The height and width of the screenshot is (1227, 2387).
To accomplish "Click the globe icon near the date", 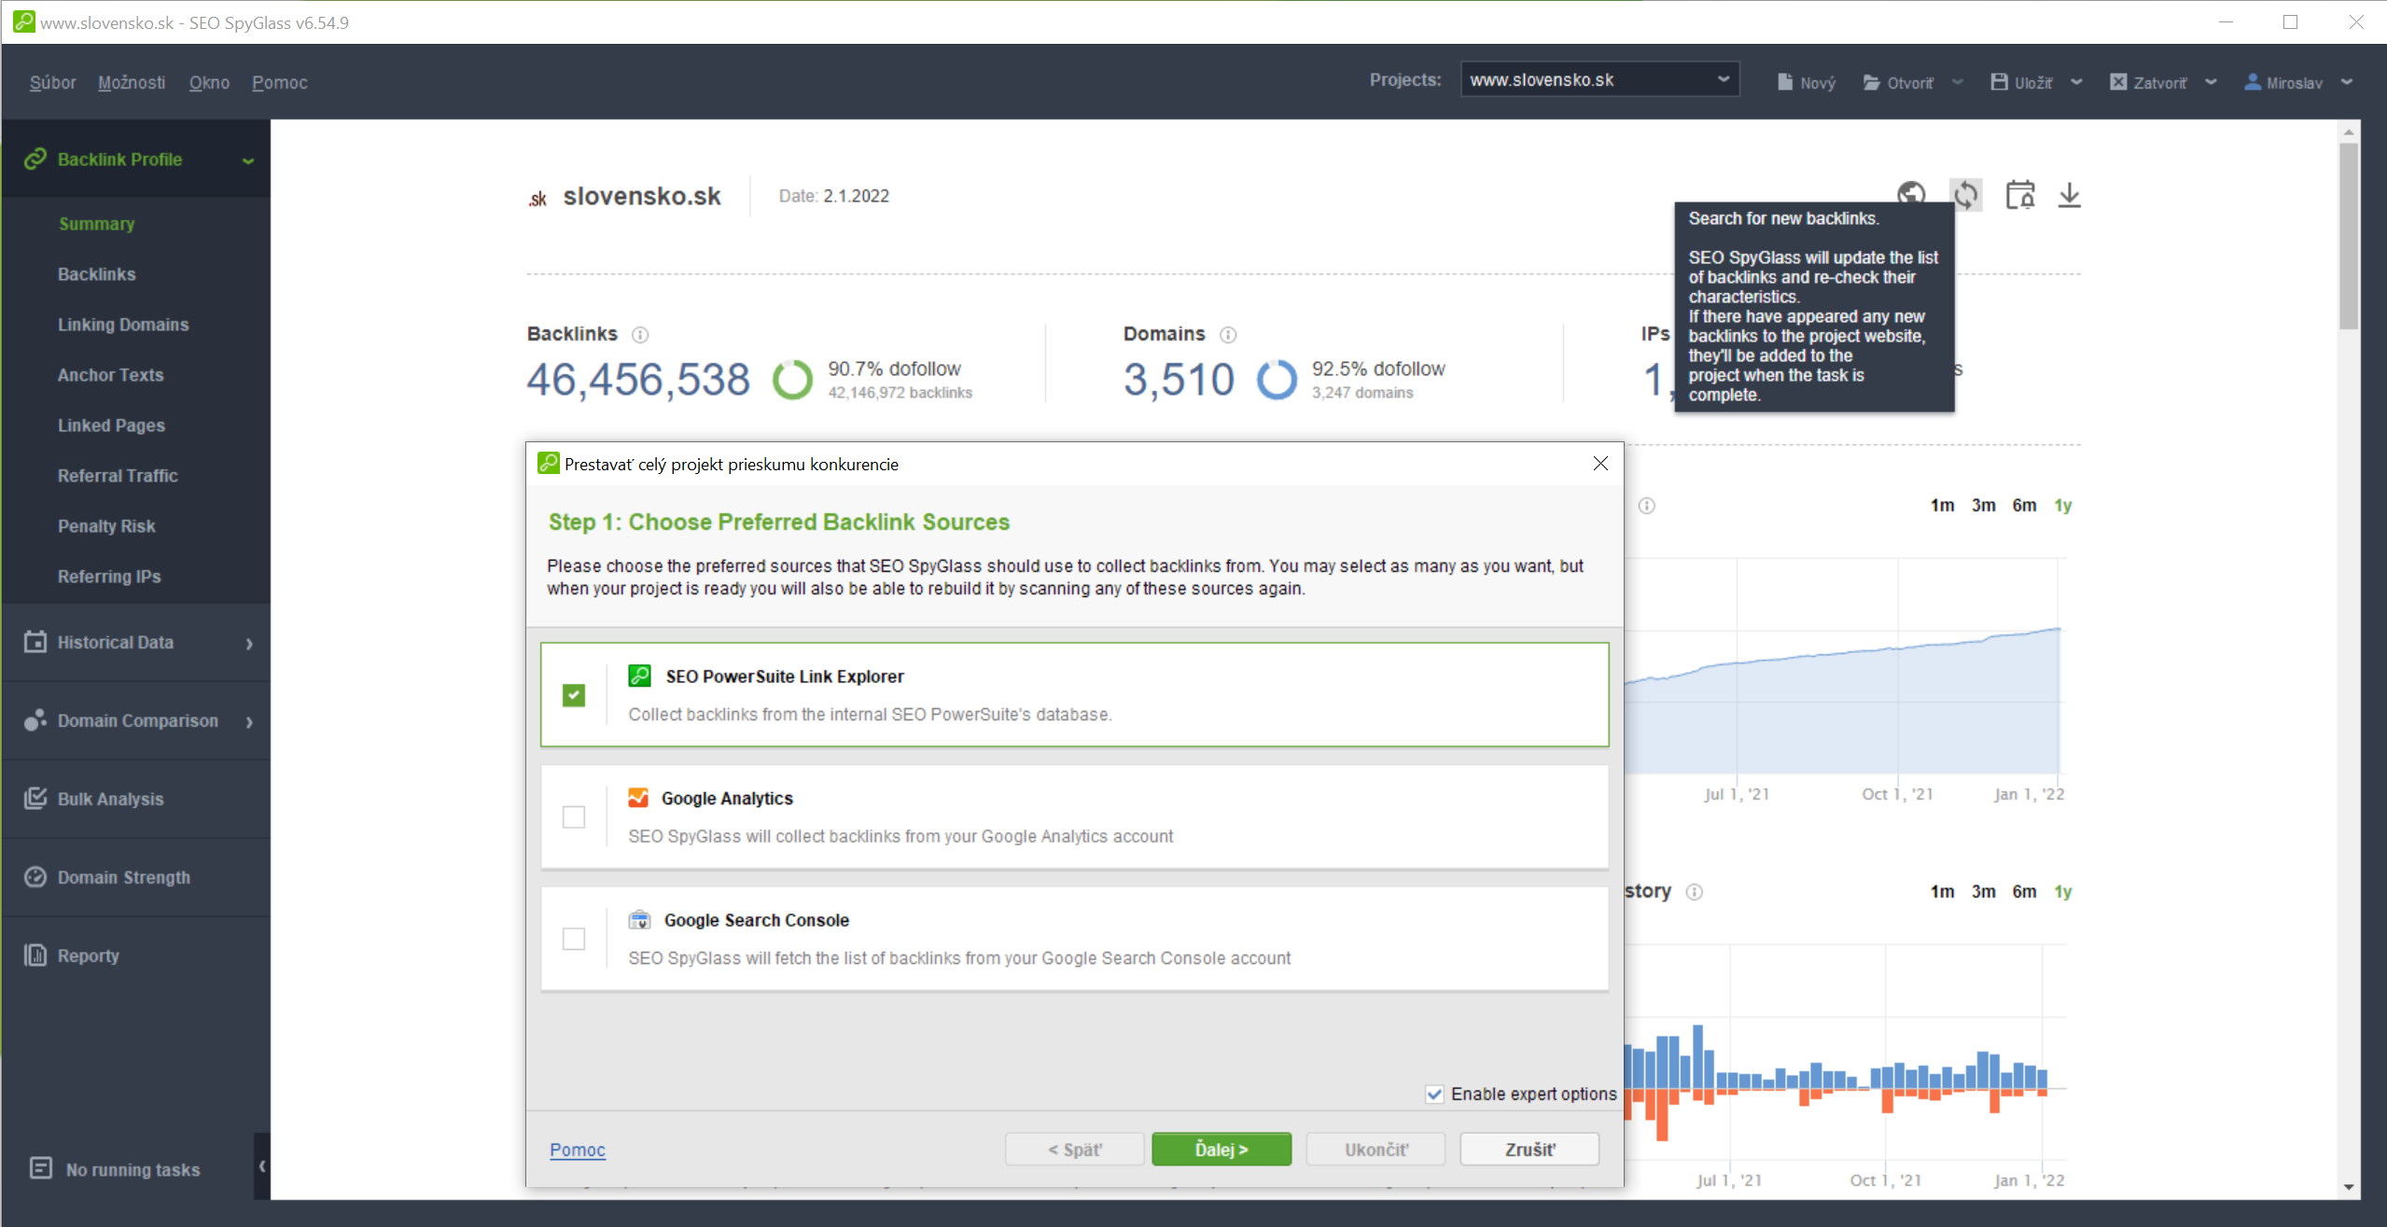I will point(1911,192).
